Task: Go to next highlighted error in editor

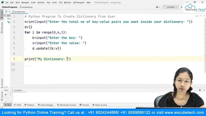Action: click(x=204, y=16)
